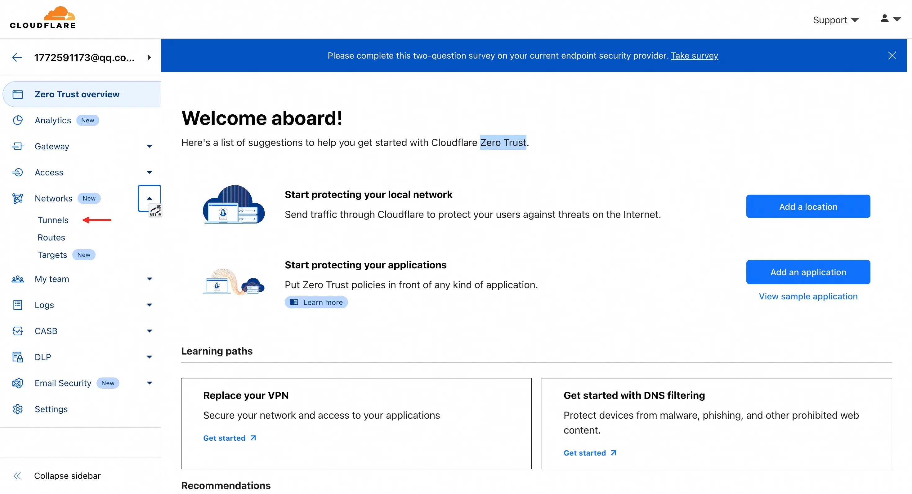Open the Support dropdown

coord(836,20)
